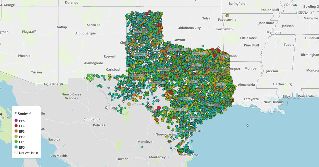Click the isolated white marker in the Gulf
This screenshot has height=167, width=319.
pos(247,125)
